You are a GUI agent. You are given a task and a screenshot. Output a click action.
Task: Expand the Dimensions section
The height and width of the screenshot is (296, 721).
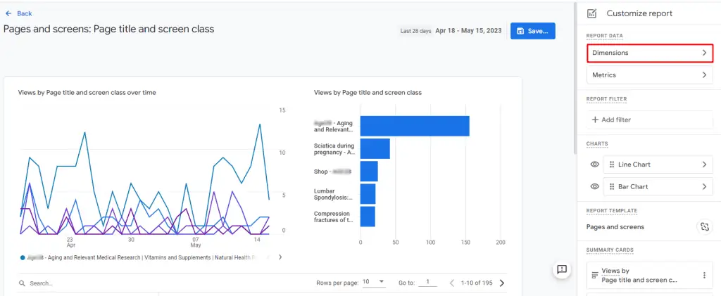[649, 53]
